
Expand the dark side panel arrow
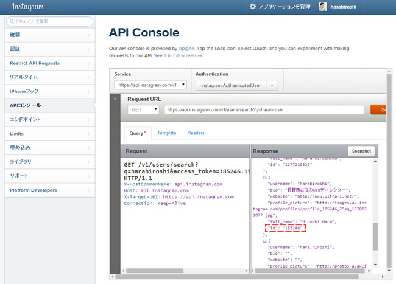[x=115, y=99]
